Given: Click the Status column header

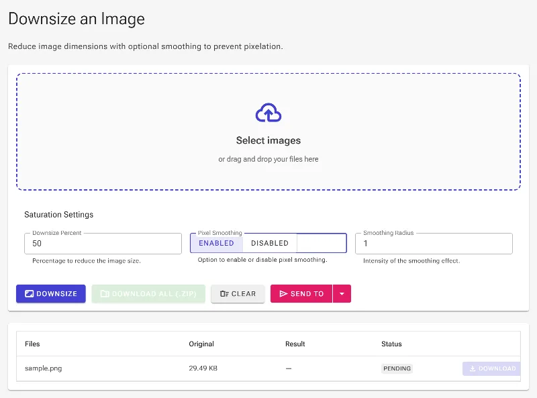Looking at the screenshot, I should click(x=391, y=344).
